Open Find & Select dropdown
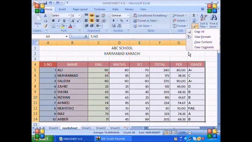 coord(214,21)
